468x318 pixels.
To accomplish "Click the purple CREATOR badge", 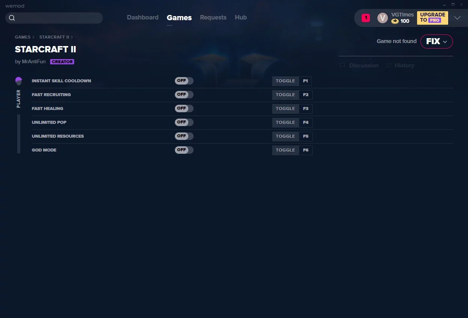I will click(x=62, y=62).
